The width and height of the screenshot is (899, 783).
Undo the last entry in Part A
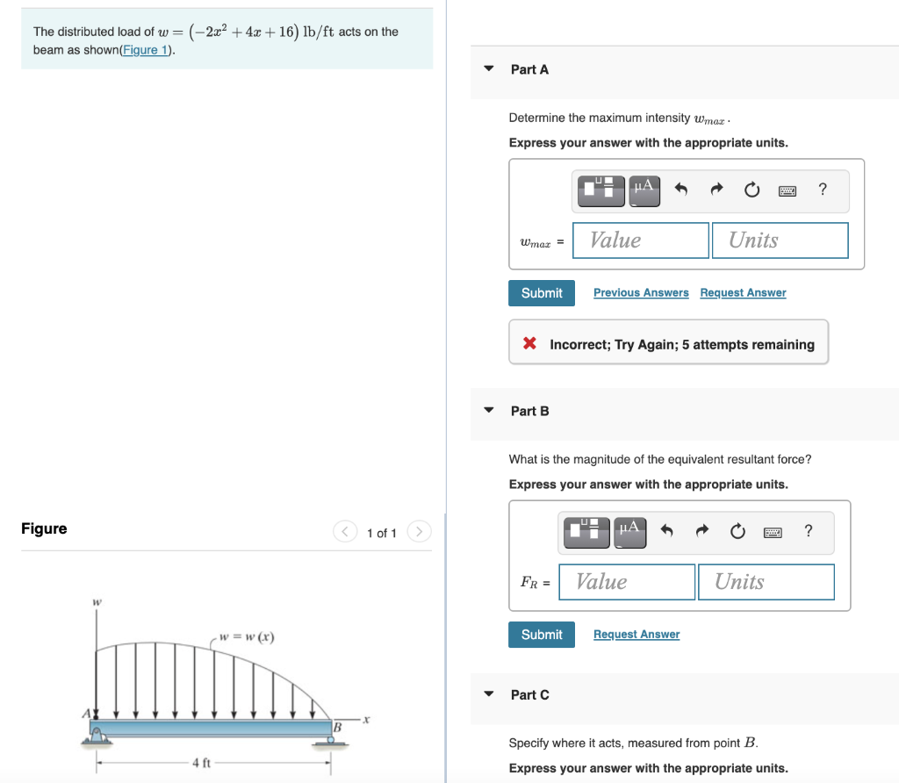click(681, 190)
